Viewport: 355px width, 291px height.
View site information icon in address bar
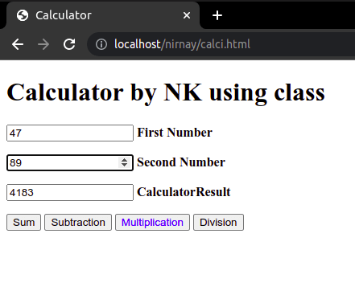pyautogui.click(x=101, y=44)
